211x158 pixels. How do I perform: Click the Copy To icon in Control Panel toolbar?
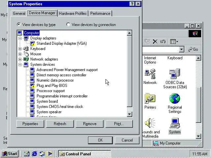click(147, 41)
